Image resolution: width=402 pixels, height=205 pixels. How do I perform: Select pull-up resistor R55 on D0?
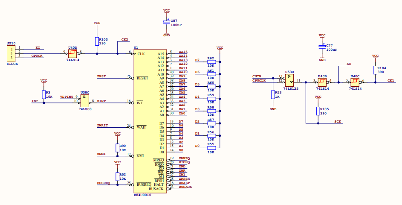pyautogui.click(x=211, y=148)
